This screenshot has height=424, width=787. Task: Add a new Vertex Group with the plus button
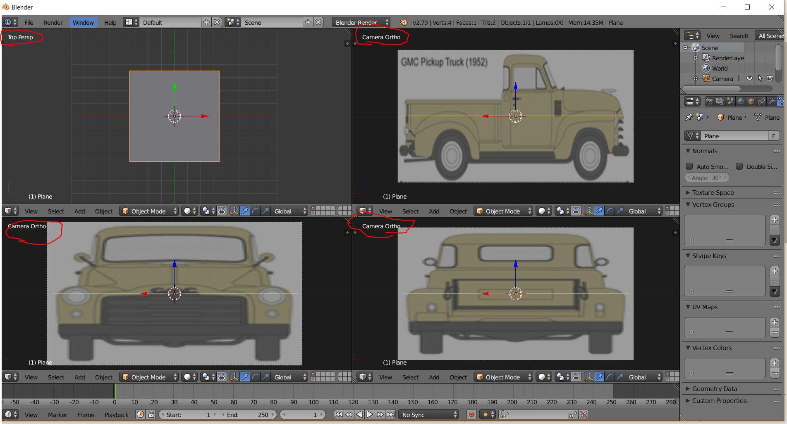tap(775, 220)
